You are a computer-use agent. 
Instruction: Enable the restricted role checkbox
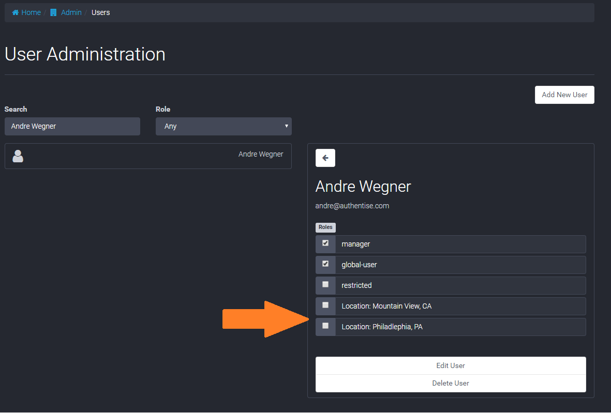tap(325, 285)
